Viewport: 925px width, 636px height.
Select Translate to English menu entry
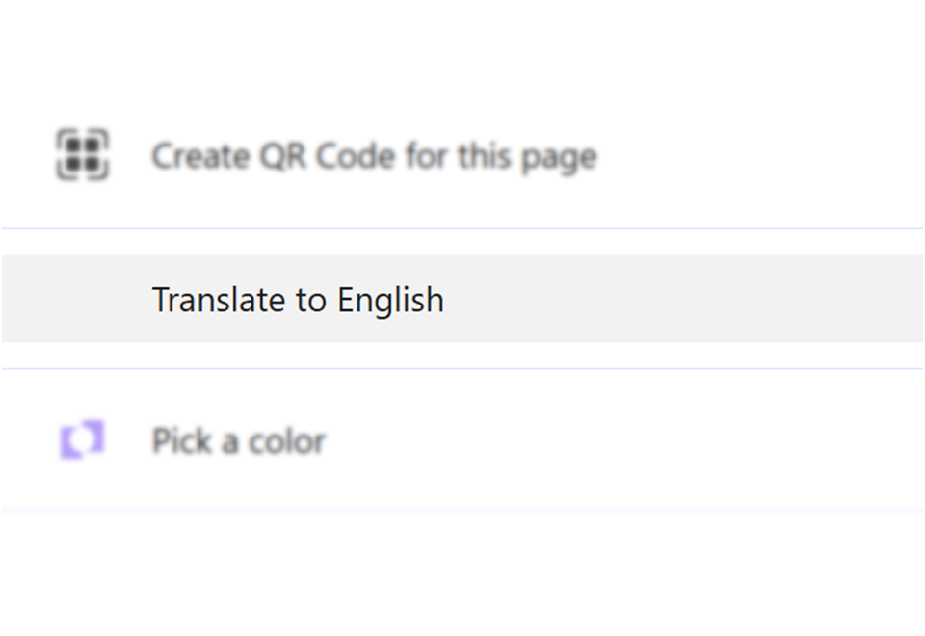pos(298,300)
